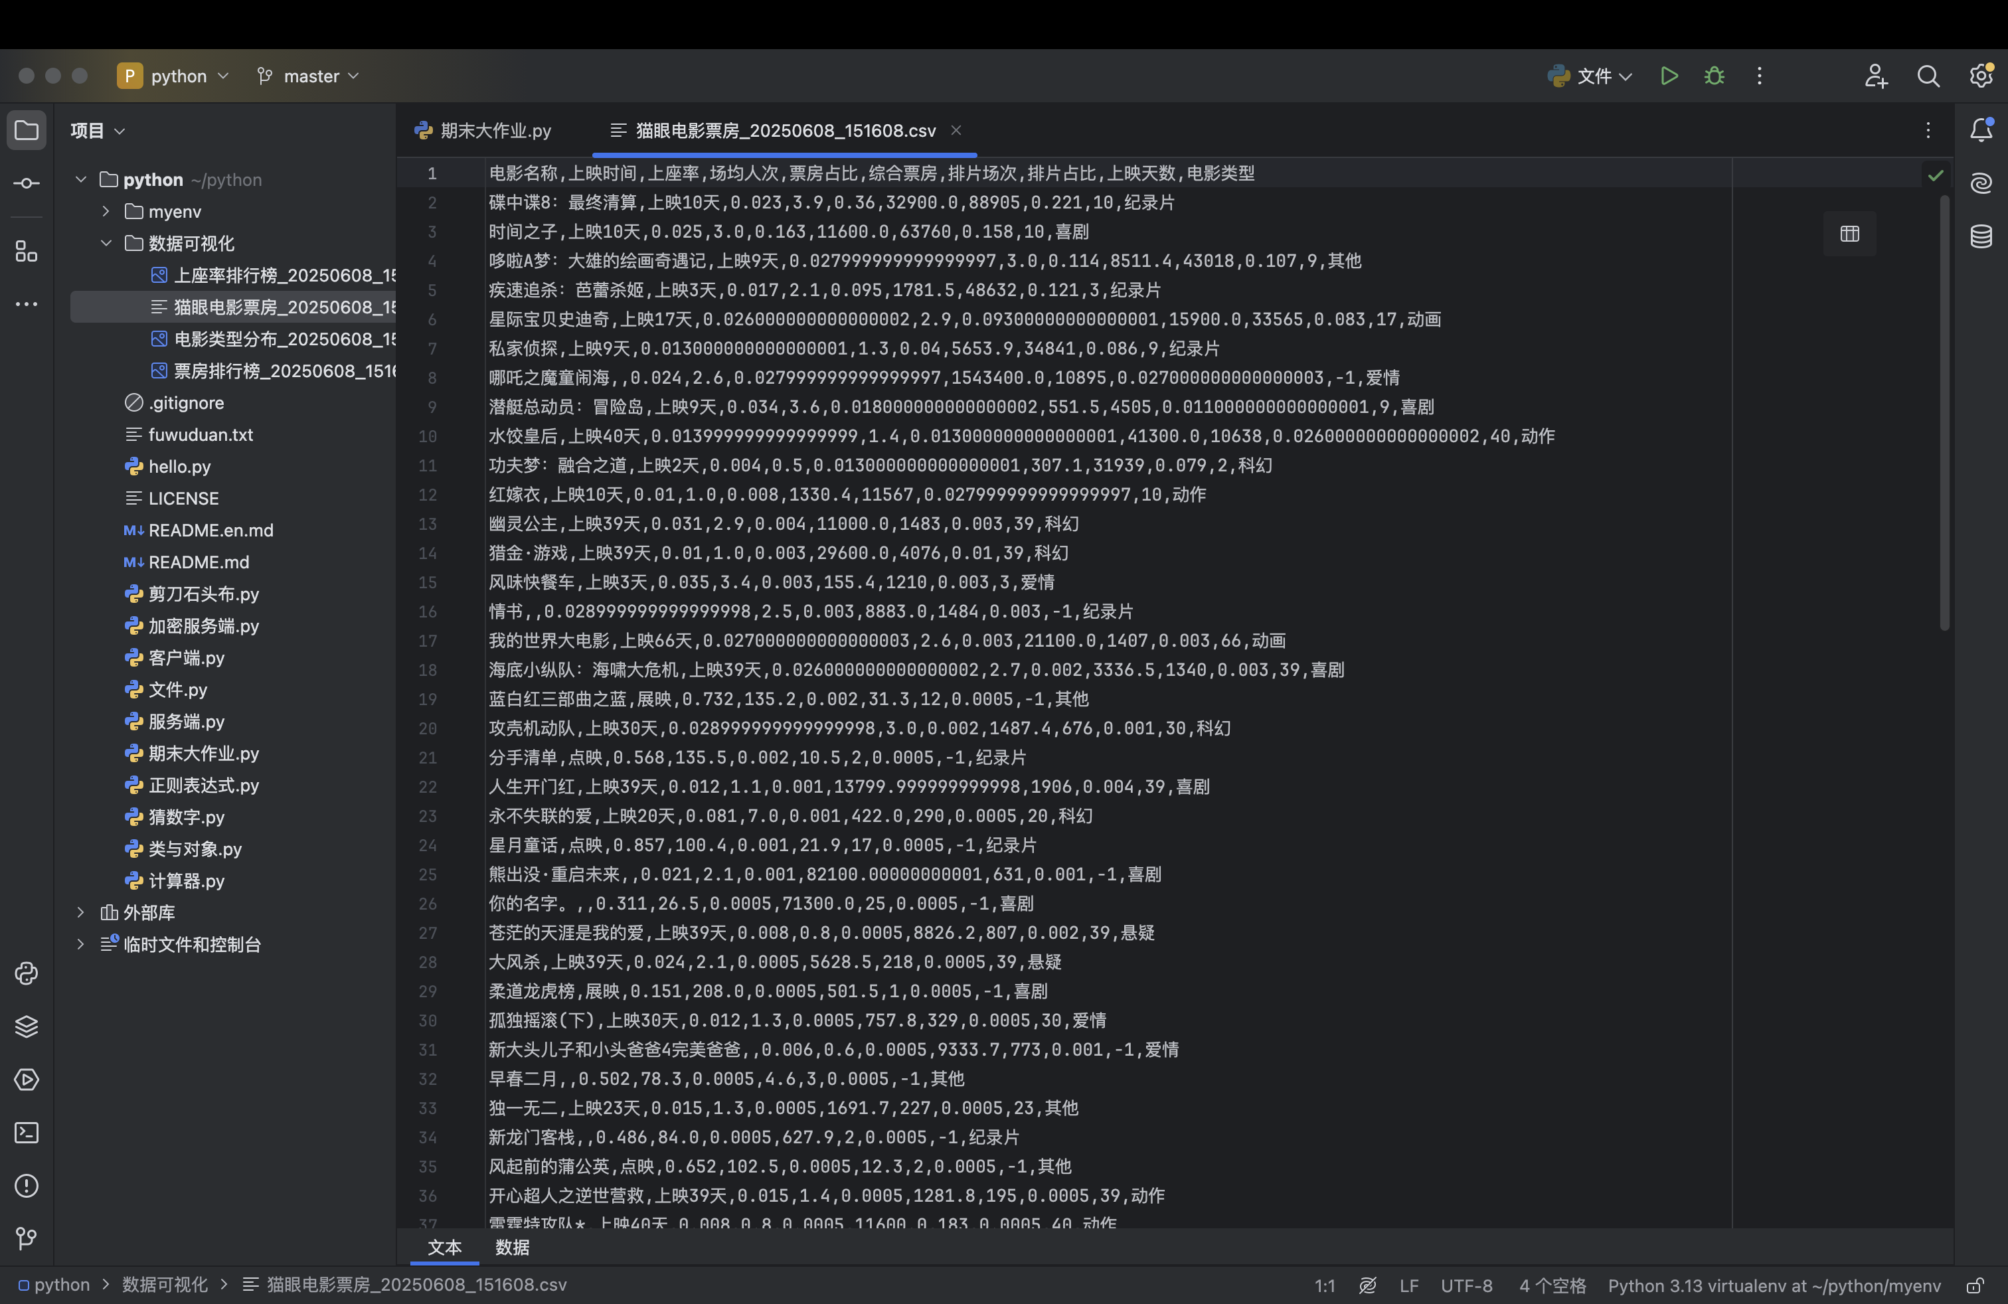Open the Database tool window

1980,236
